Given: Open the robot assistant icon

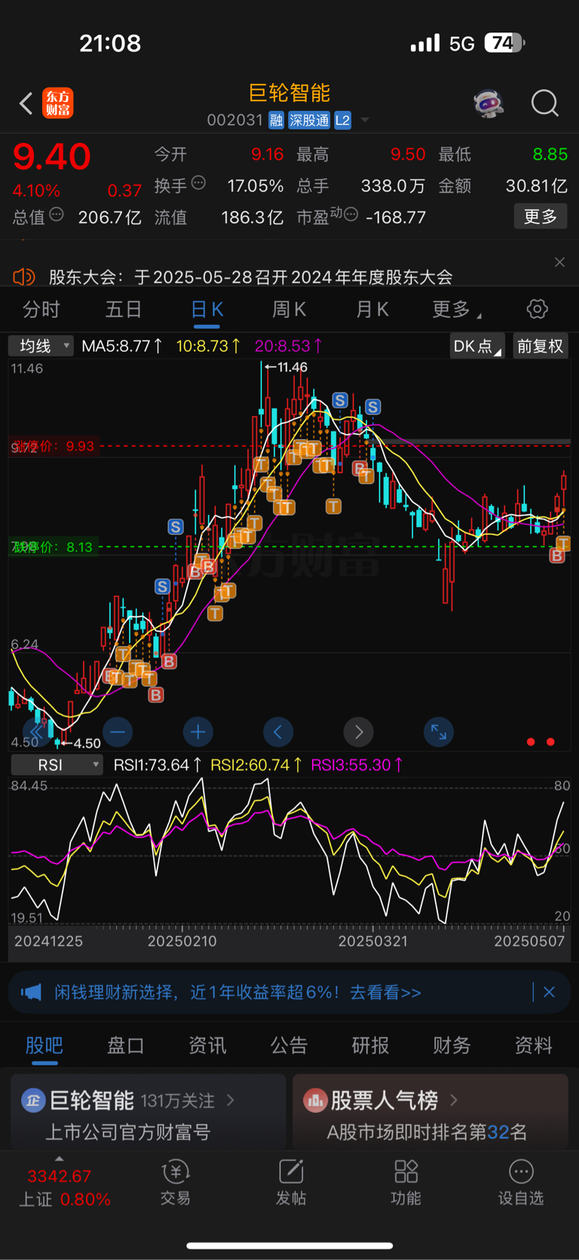Looking at the screenshot, I should pyautogui.click(x=489, y=103).
